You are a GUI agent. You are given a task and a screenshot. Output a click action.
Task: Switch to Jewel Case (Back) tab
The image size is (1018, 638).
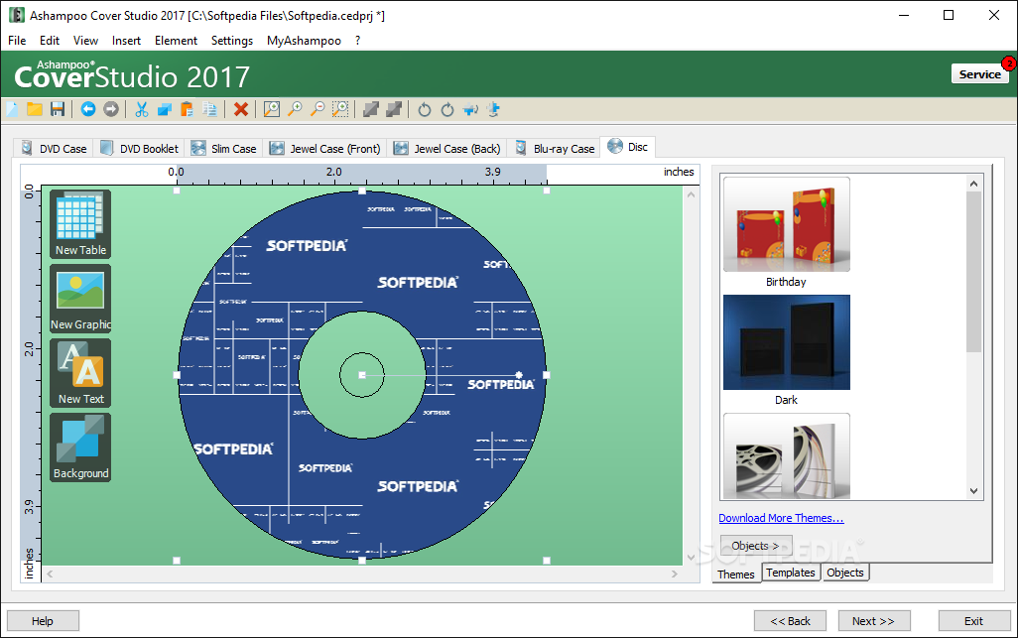447,148
